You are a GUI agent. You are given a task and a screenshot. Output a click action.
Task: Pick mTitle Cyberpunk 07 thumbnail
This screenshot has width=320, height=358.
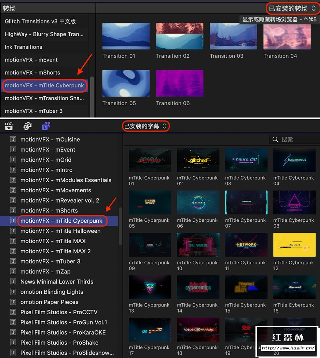click(246, 202)
